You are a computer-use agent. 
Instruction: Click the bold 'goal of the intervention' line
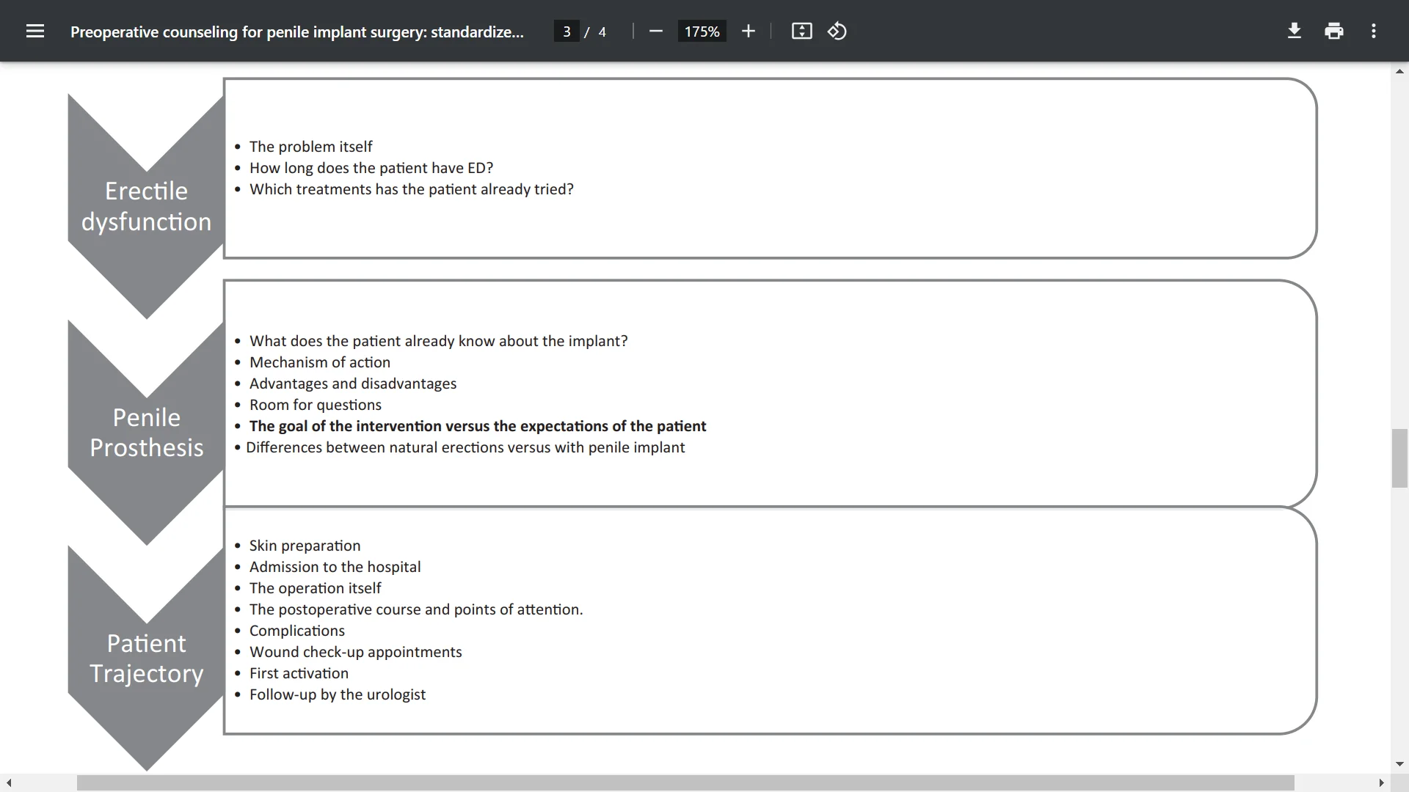point(478,426)
